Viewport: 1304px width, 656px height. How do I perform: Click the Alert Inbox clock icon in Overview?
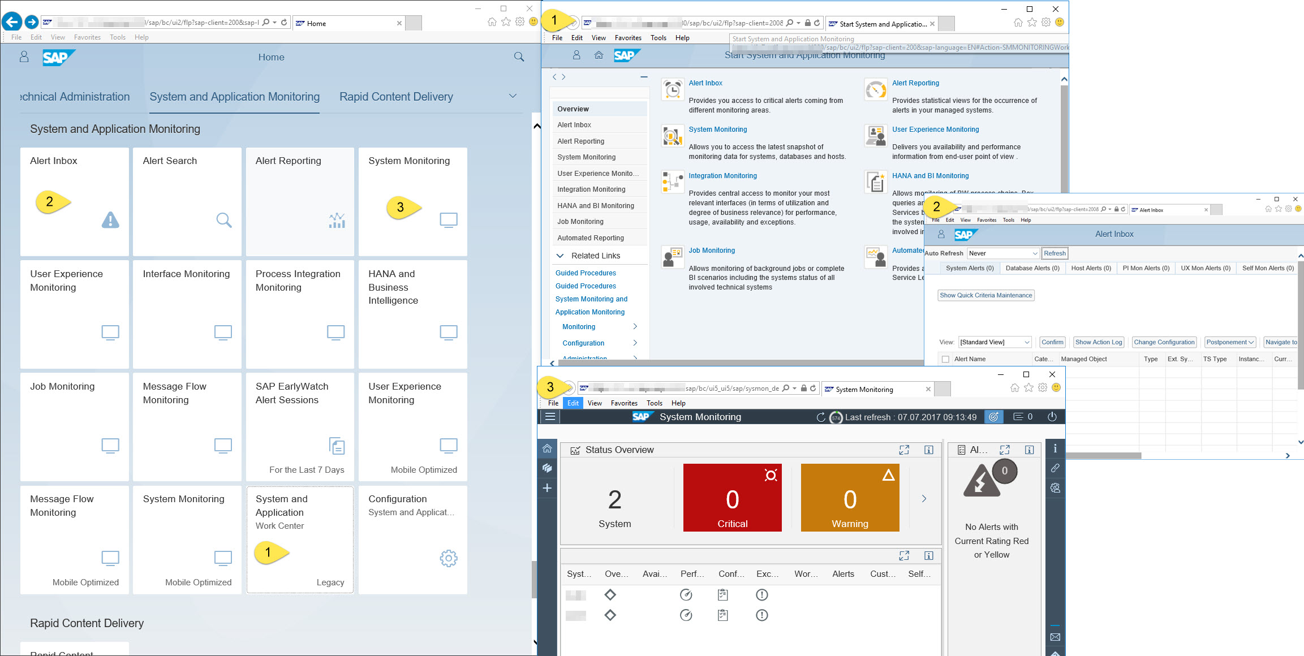click(673, 89)
